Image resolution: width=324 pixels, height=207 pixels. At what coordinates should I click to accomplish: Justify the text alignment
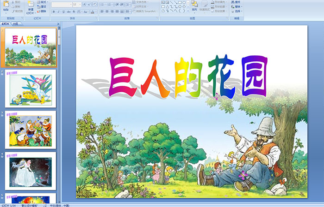117,12
